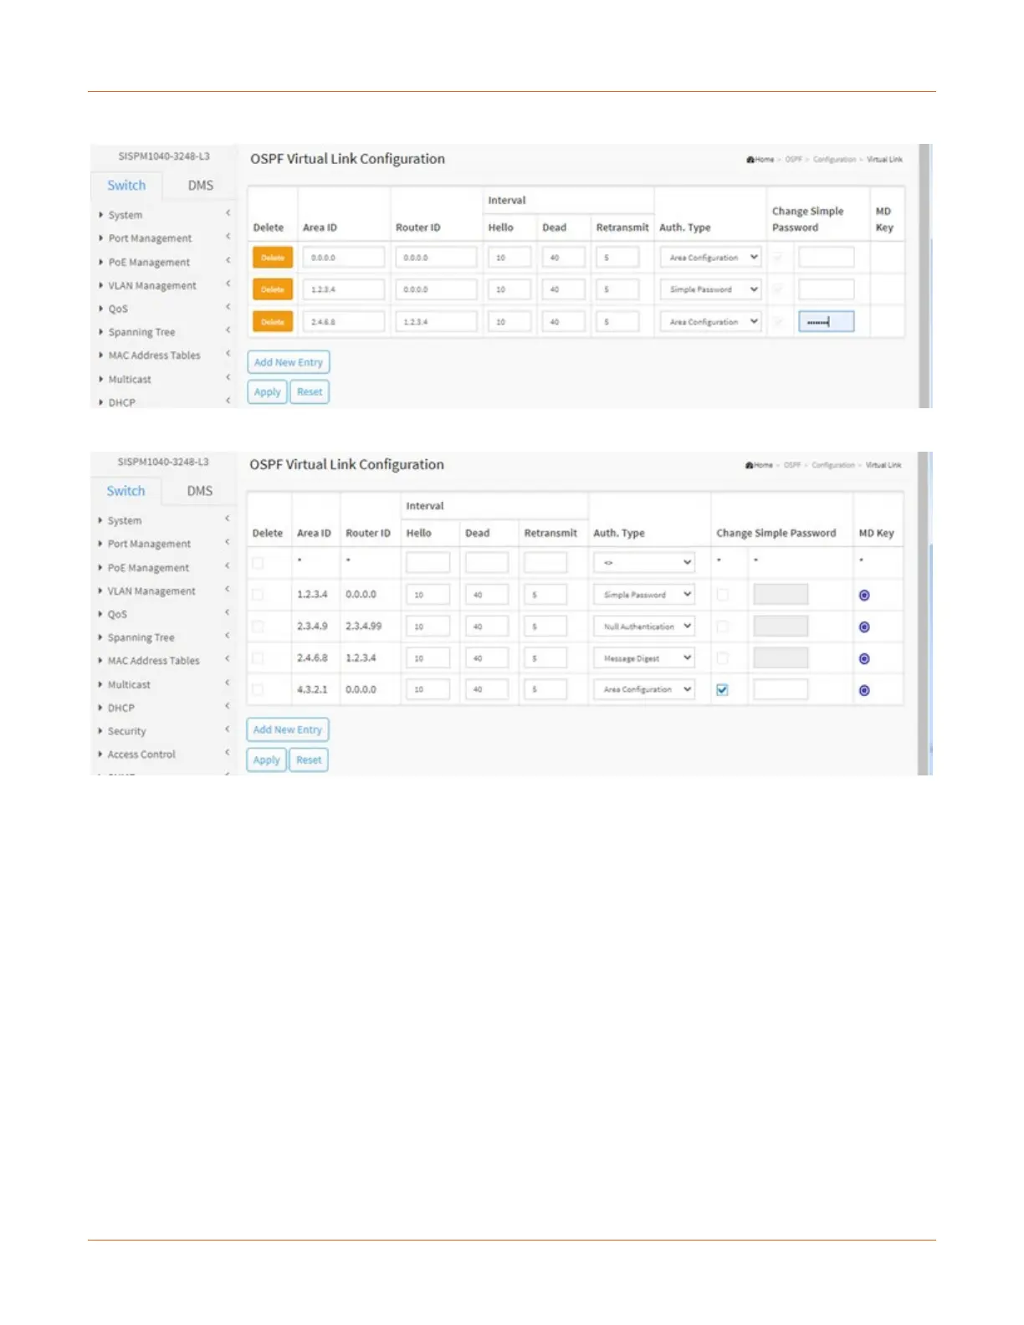Open MD Key icon for area 2.3.4.9
The image size is (1024, 1325).
click(864, 627)
